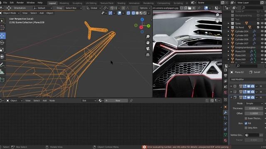This screenshot has width=266, height=149.
Task: Toggle Tyres collection exclude checkbox
Action: point(258,23)
